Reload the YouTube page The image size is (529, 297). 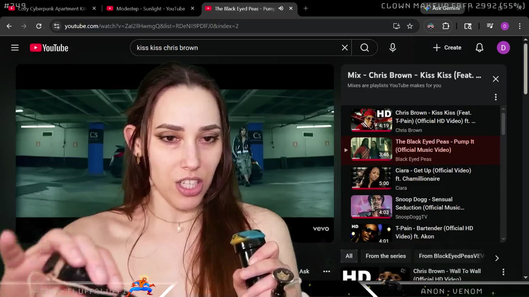[39, 26]
